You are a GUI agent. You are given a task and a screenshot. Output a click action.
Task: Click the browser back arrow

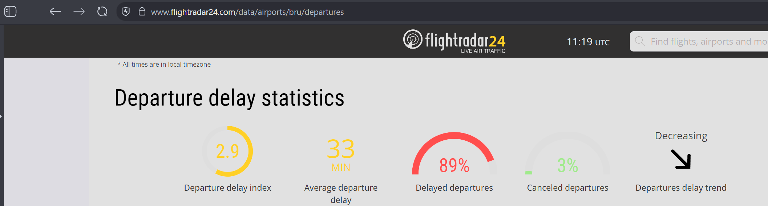click(x=55, y=12)
